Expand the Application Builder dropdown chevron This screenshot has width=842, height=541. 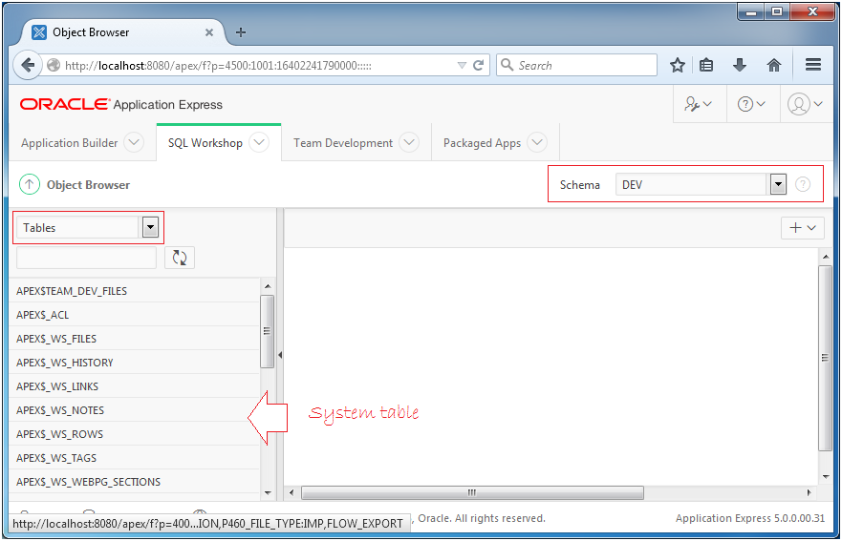tap(134, 142)
